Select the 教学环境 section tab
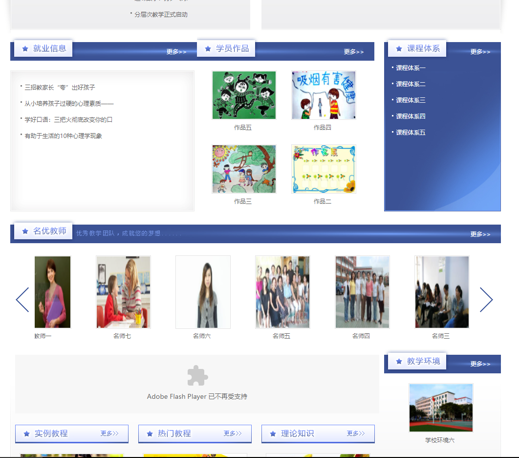519x458 pixels. point(417,361)
